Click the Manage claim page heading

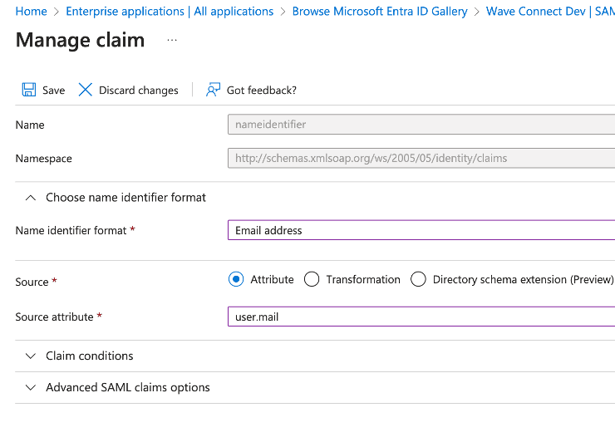coord(80,40)
